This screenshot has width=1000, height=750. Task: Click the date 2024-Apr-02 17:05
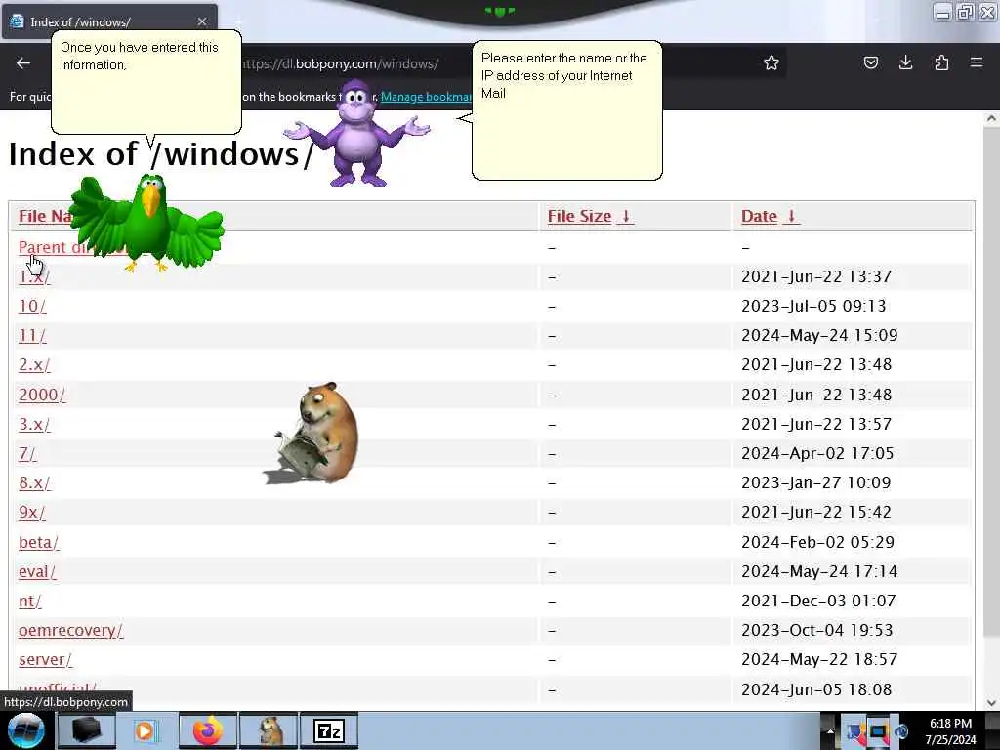(817, 453)
